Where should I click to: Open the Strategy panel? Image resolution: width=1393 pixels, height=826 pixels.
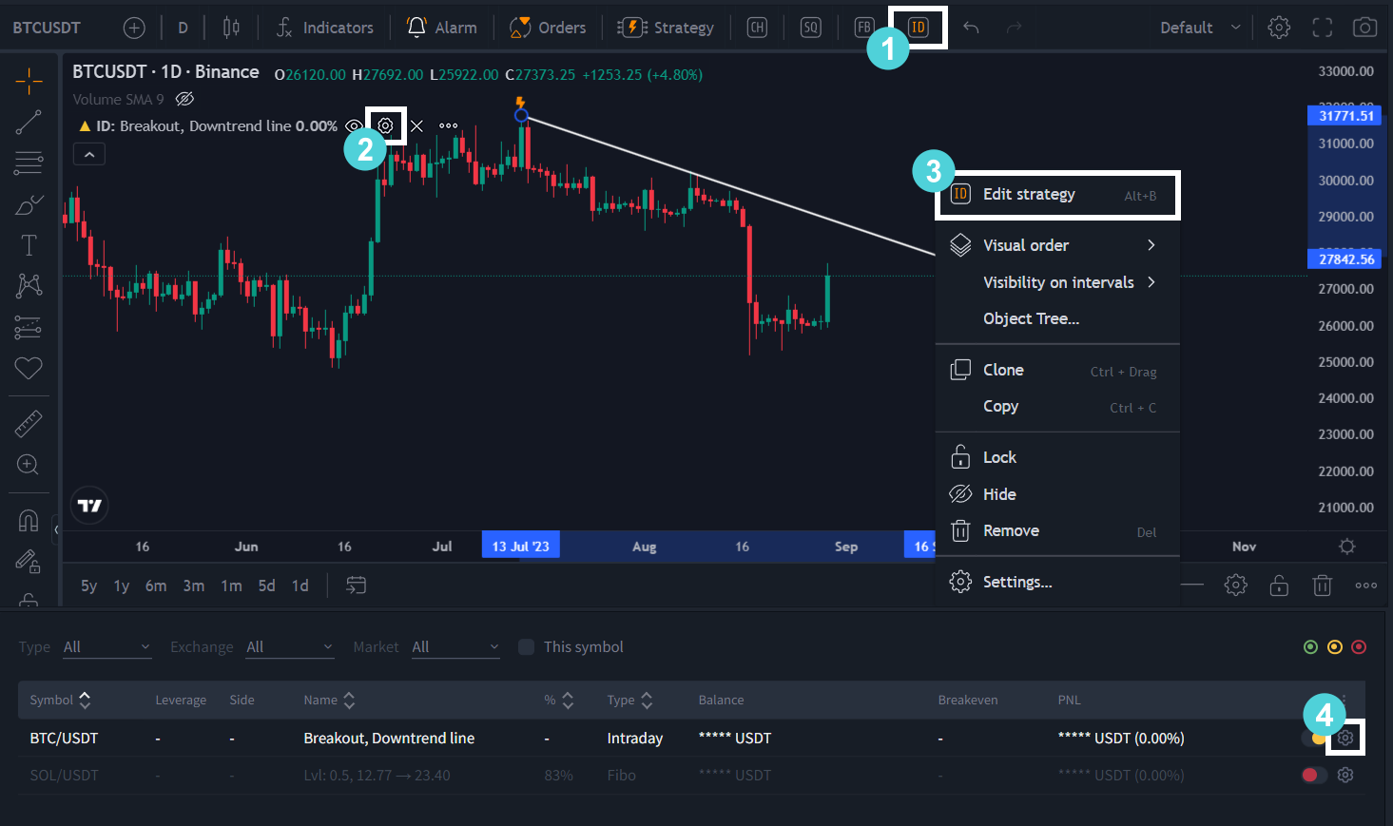[x=666, y=28]
